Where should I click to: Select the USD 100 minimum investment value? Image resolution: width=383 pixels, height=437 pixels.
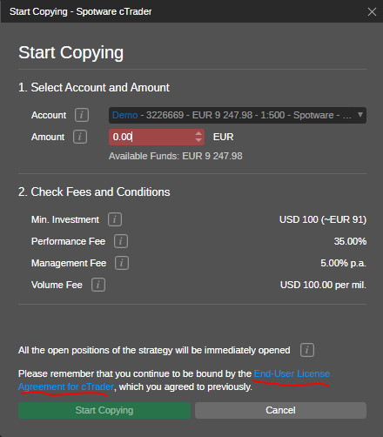(323, 219)
